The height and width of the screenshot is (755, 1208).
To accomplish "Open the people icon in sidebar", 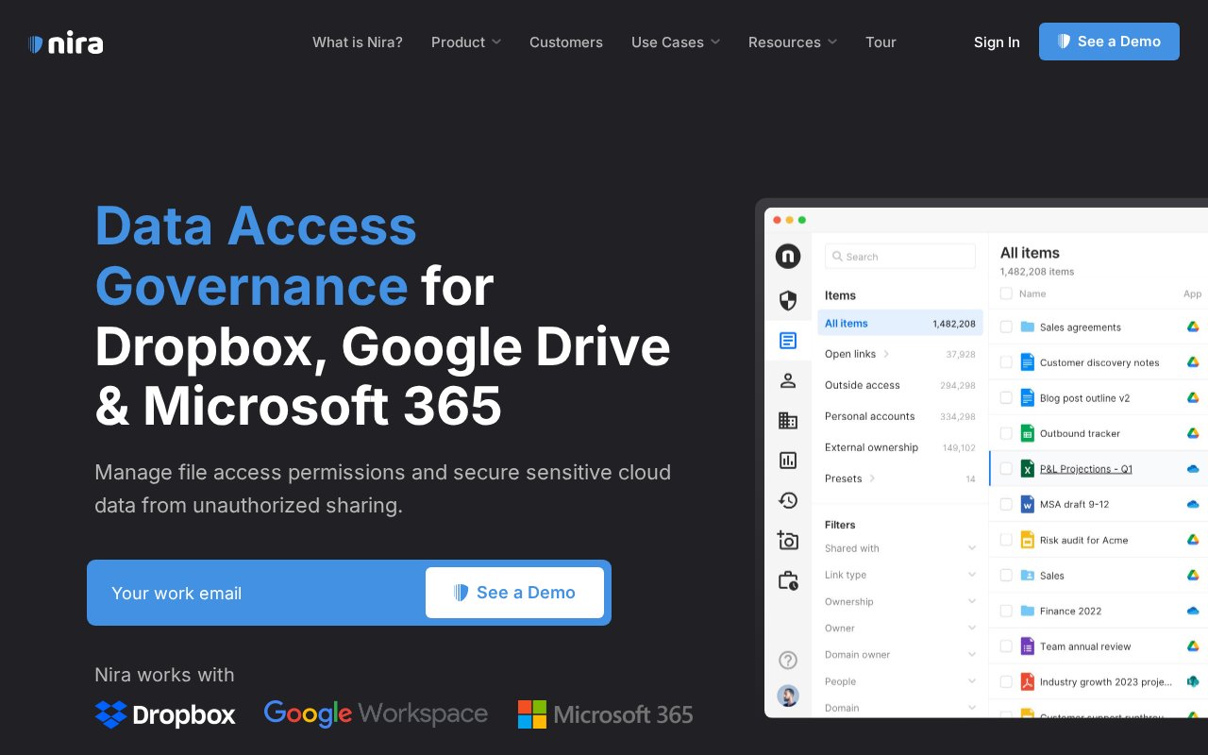I will click(x=788, y=380).
